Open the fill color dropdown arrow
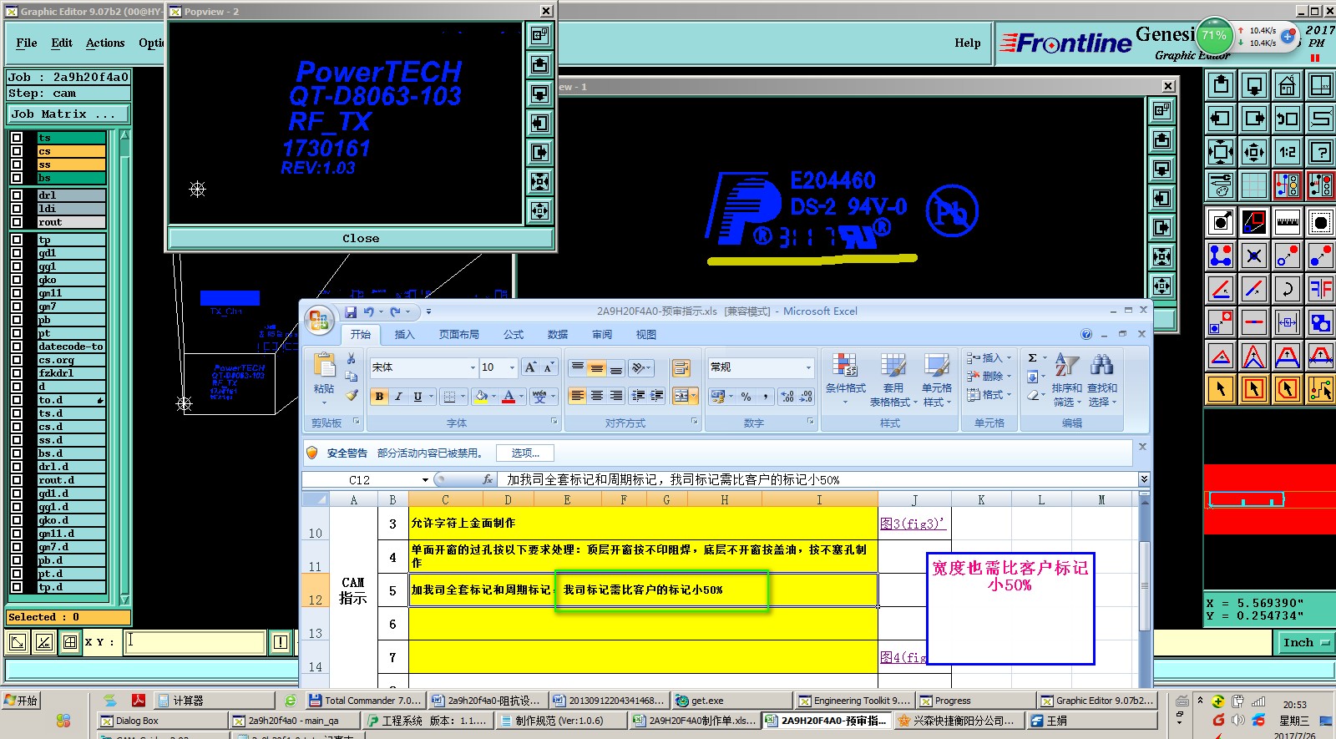Viewport: 1336px width, 739px height. [x=493, y=397]
